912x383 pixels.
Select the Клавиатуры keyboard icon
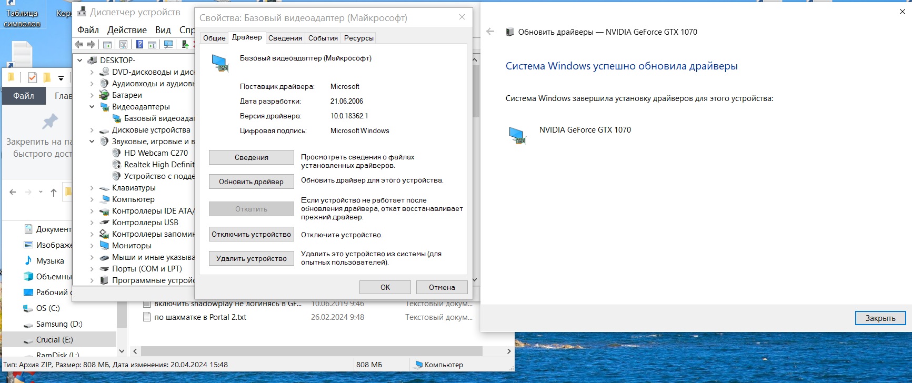coord(104,188)
